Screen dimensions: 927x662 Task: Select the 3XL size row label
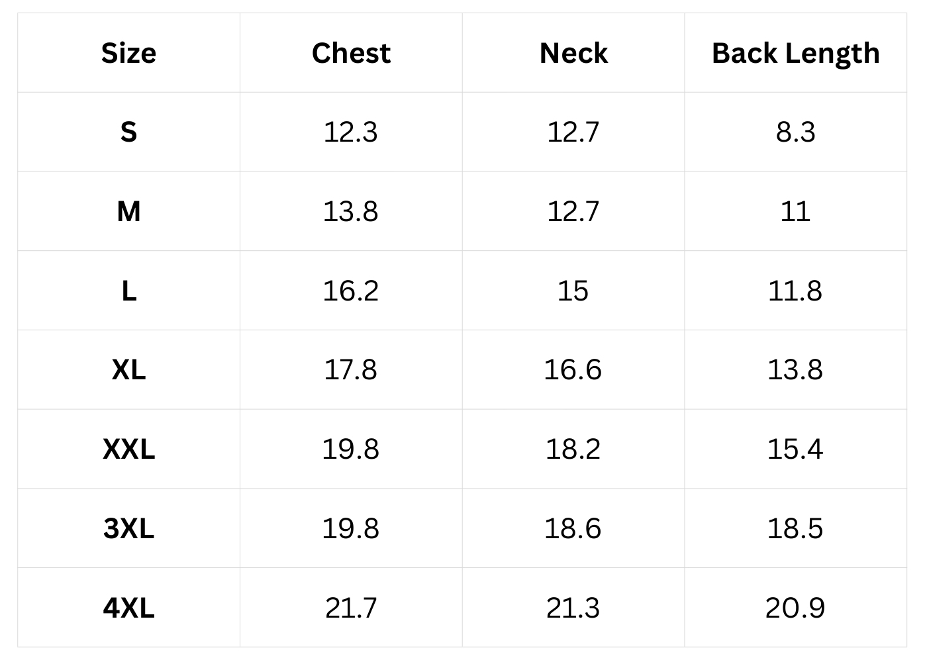[x=128, y=528]
